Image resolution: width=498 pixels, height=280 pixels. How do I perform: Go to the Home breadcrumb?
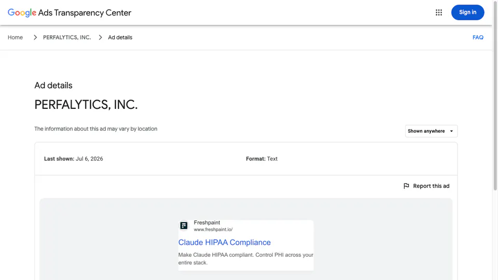pos(15,37)
